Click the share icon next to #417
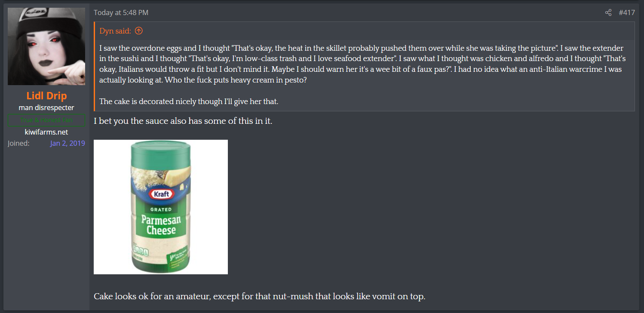 [x=608, y=13]
